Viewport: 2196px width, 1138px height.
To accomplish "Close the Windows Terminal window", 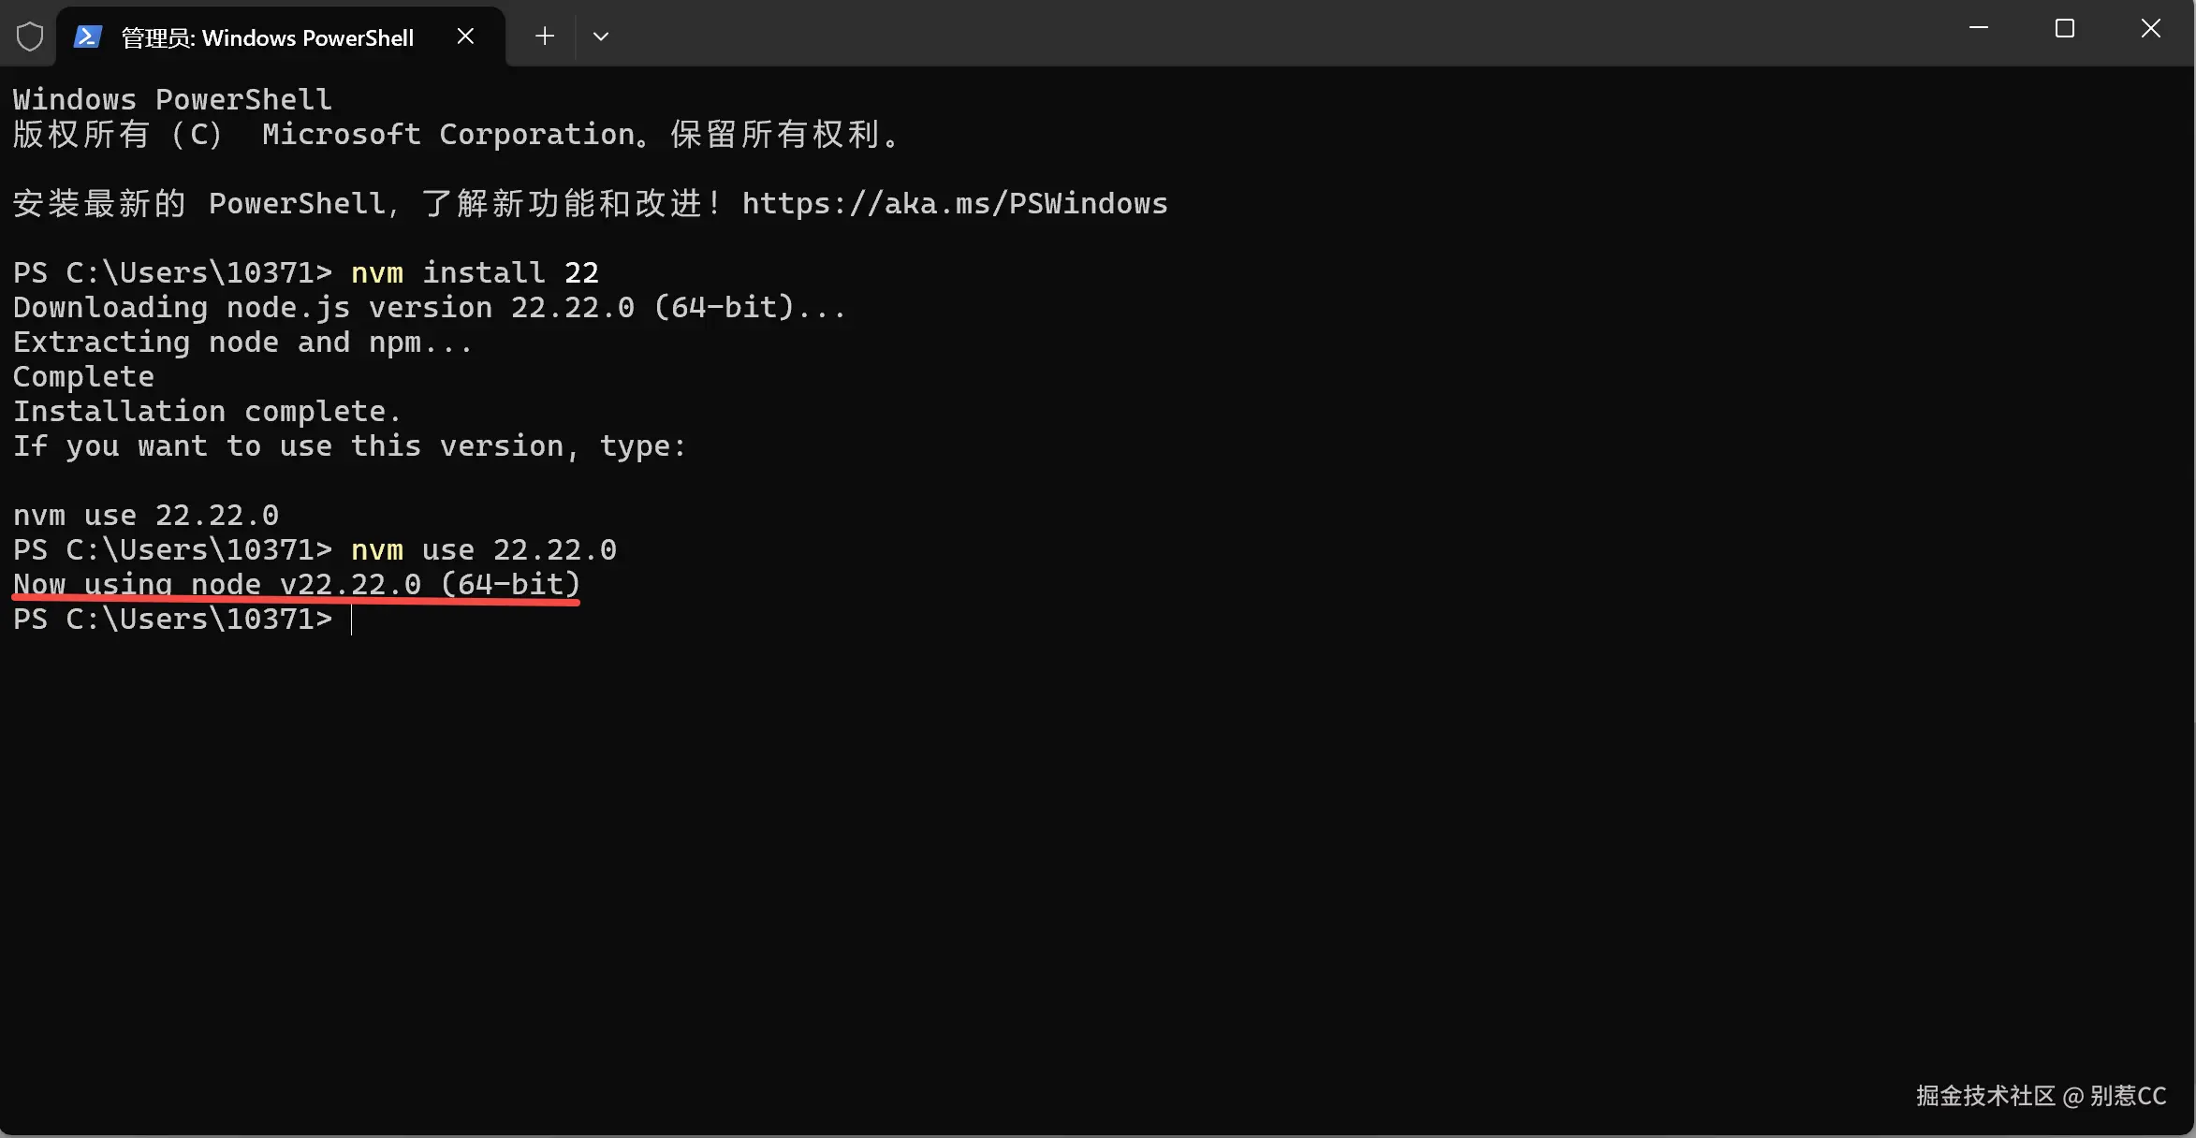I will click(2151, 29).
